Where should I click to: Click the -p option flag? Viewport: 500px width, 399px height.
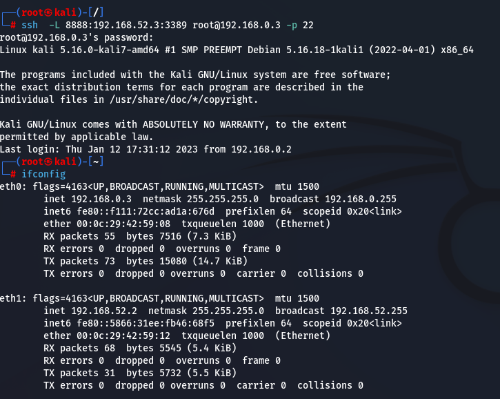[x=292, y=25]
